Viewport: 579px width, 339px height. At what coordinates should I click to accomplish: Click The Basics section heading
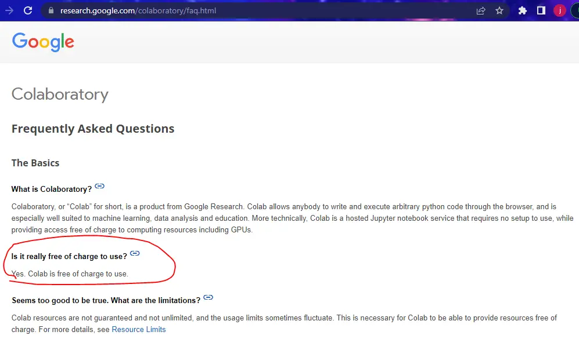pyautogui.click(x=35, y=163)
